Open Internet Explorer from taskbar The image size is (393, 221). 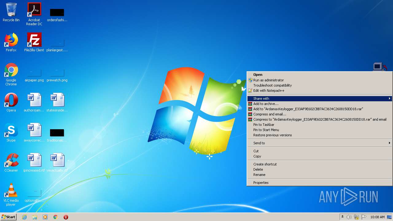[24, 217]
